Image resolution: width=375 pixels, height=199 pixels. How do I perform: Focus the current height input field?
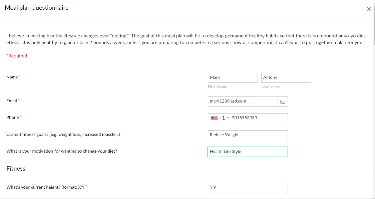[248, 188]
